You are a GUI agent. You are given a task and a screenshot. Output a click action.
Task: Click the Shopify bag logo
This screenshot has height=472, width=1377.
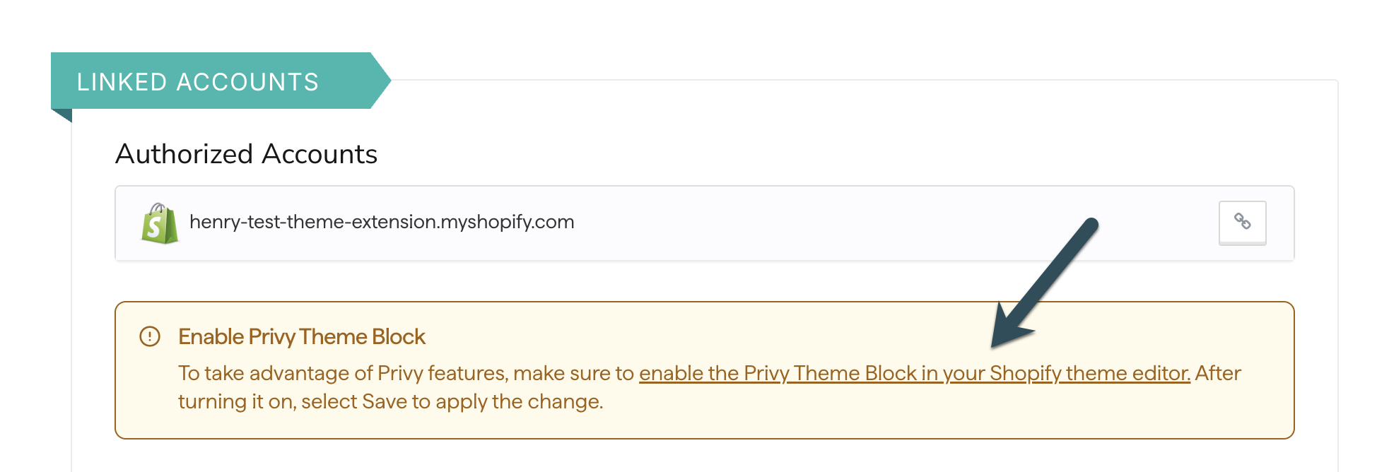pyautogui.click(x=160, y=223)
